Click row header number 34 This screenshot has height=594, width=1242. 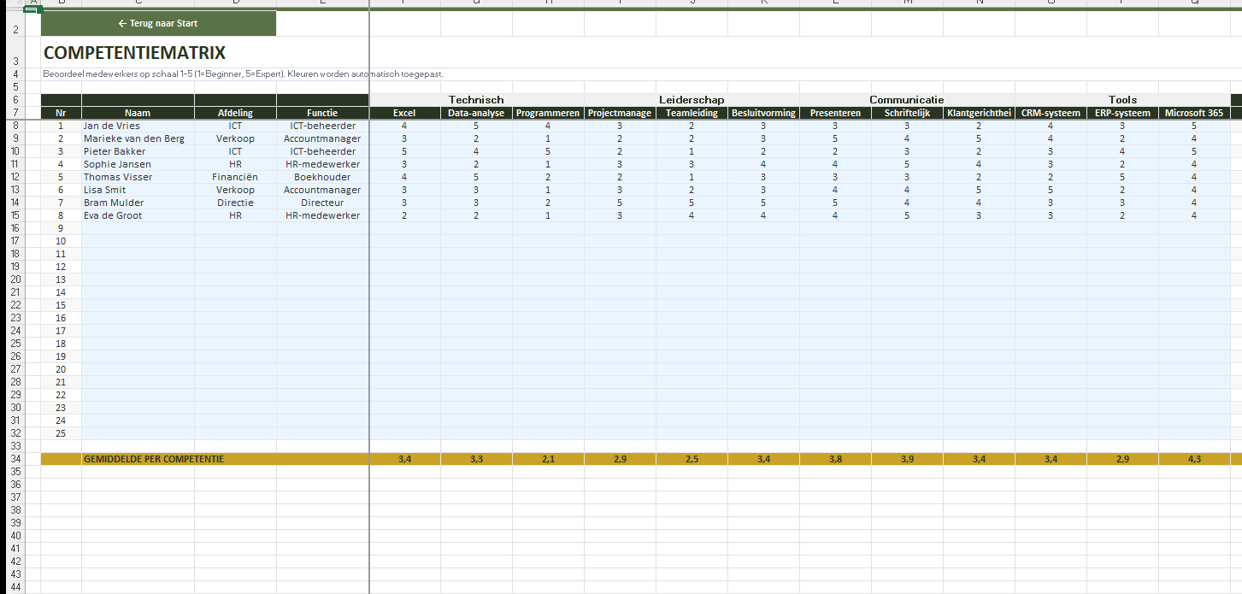[x=15, y=459]
